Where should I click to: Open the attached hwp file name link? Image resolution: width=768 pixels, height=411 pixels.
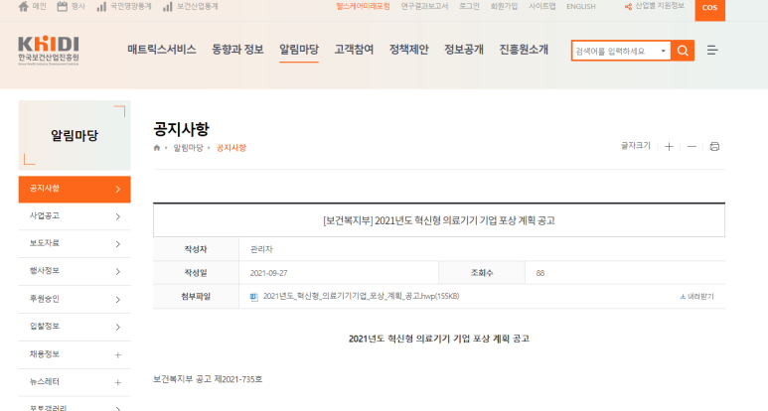[x=361, y=297]
